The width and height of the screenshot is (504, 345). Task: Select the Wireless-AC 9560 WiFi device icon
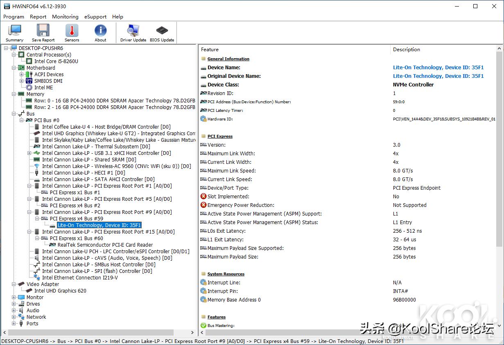[37, 166]
